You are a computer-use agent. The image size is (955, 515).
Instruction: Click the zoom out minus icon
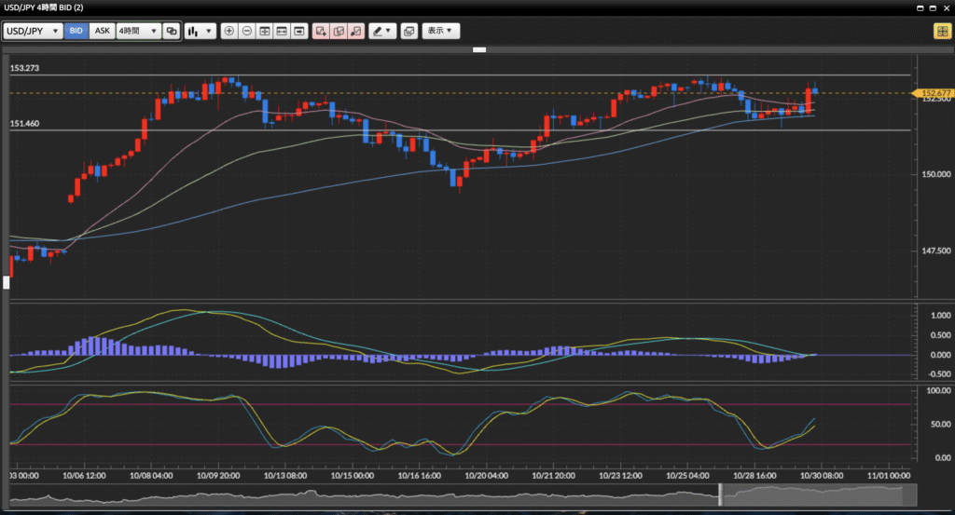(247, 31)
